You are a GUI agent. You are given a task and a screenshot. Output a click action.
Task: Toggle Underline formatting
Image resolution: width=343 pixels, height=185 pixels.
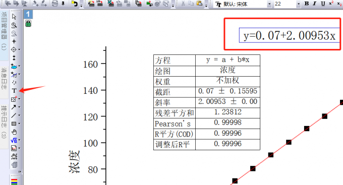click(323, 4)
